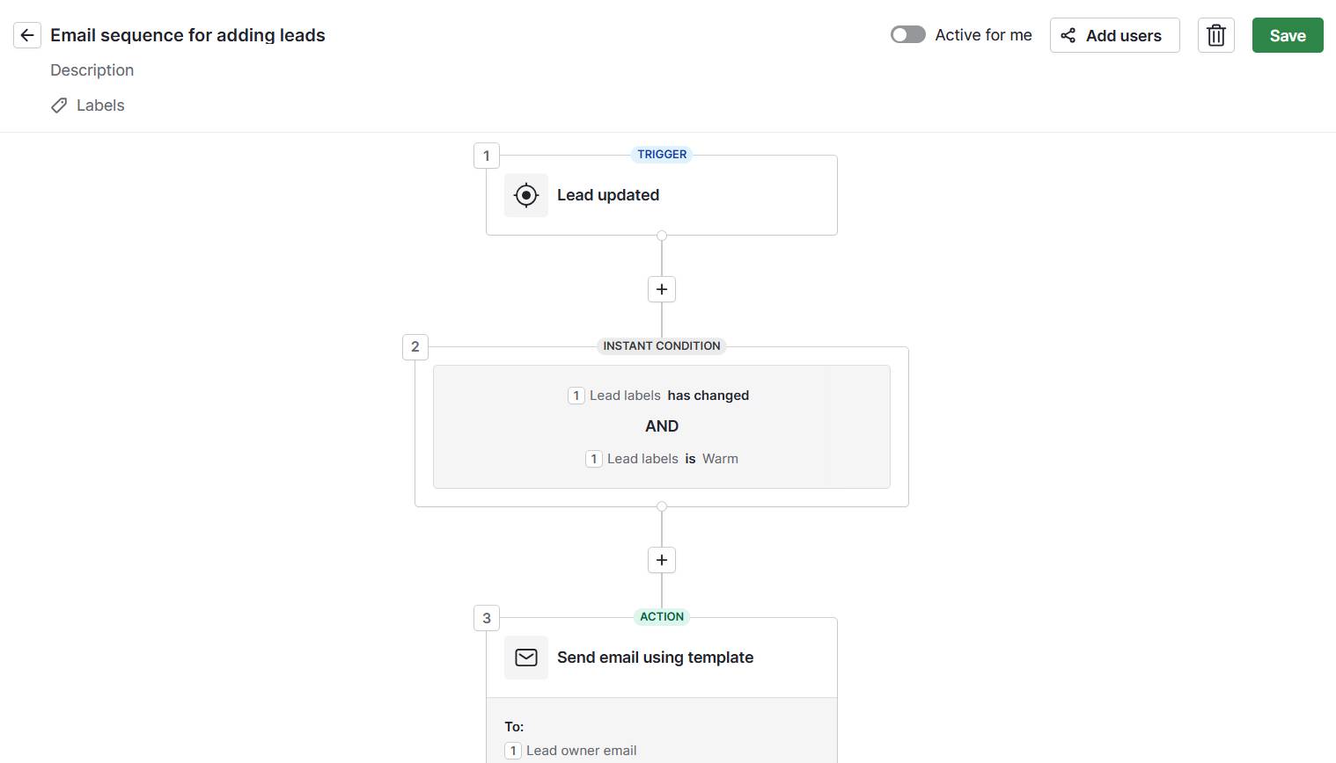Image resolution: width=1336 pixels, height=763 pixels.
Task: Enable the Active for me toggle
Action: pos(907,34)
